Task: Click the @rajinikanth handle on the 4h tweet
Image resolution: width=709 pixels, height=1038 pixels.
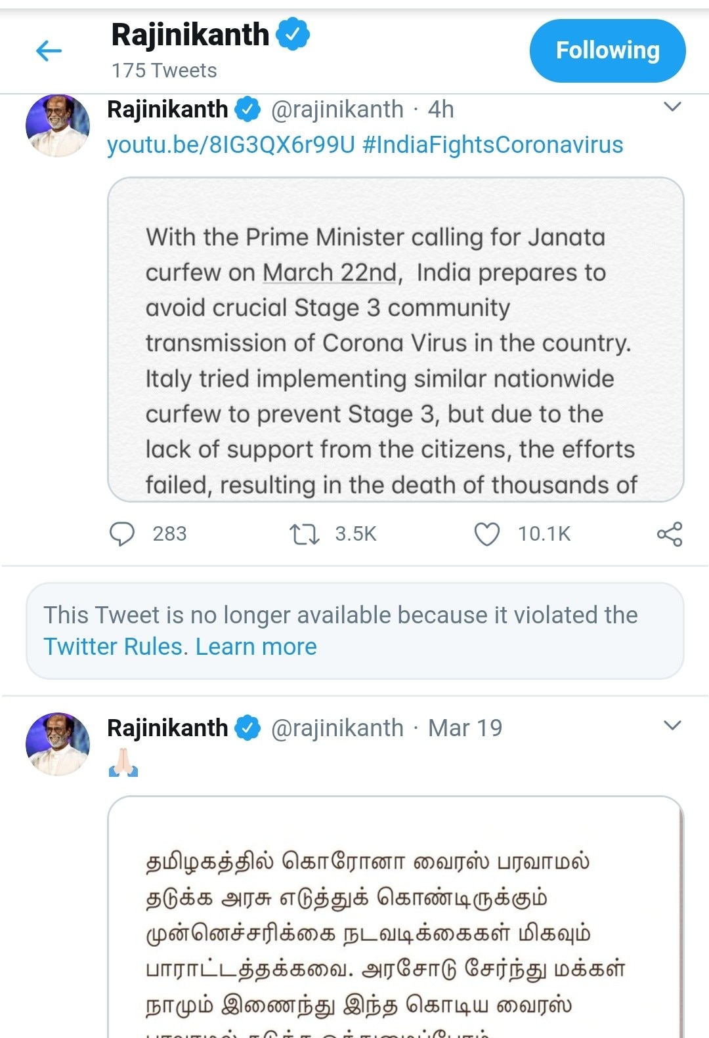Action: point(337,109)
